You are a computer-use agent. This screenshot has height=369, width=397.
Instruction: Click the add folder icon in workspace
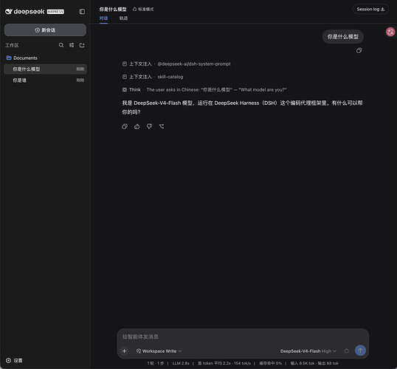(82, 45)
